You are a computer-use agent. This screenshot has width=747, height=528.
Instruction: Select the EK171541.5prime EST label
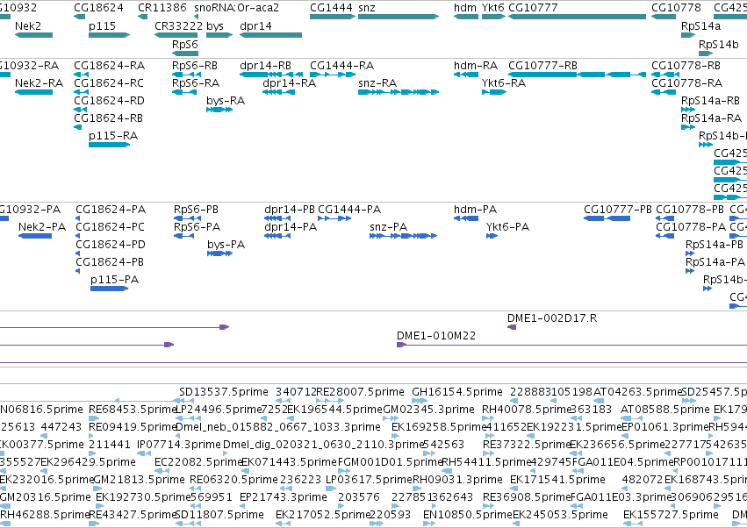pos(557,479)
